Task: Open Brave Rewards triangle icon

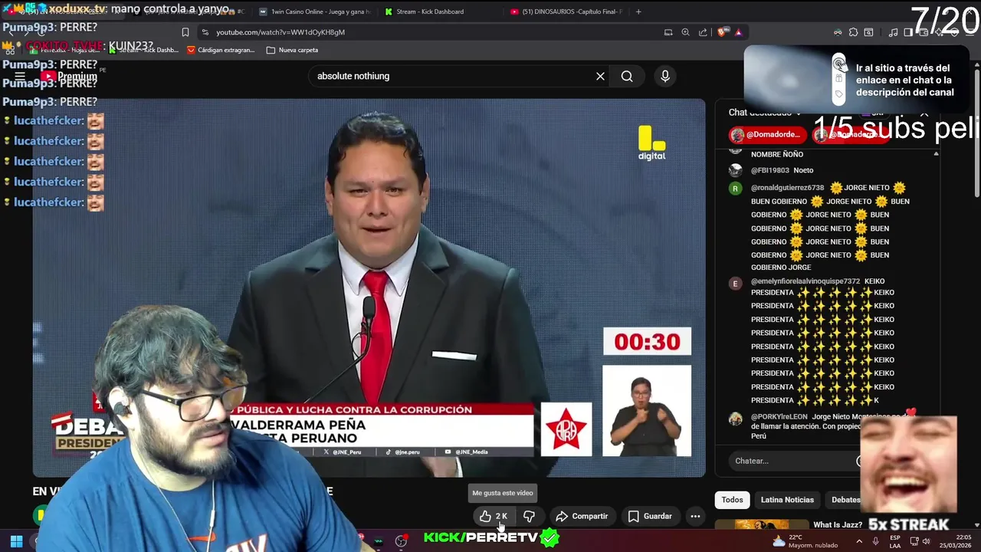Action: click(x=738, y=32)
